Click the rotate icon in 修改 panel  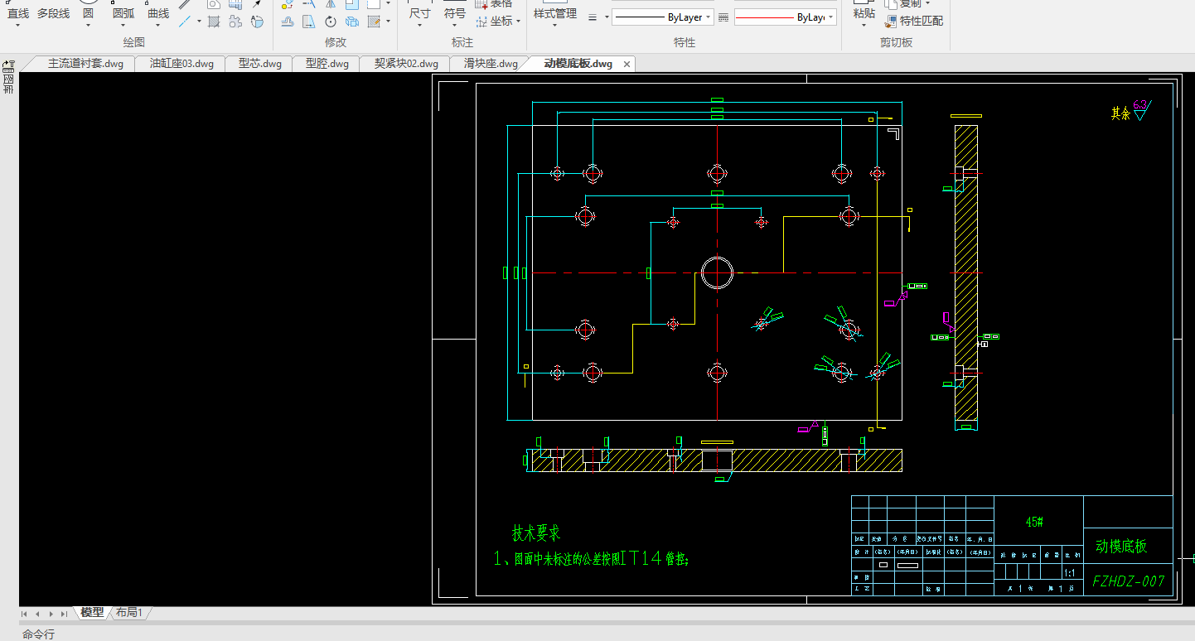(x=331, y=22)
